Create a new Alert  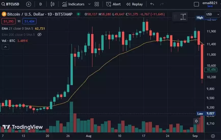[x=114, y=4]
